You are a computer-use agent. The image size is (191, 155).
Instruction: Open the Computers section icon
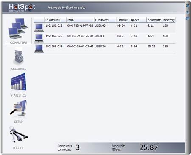coord(19,29)
